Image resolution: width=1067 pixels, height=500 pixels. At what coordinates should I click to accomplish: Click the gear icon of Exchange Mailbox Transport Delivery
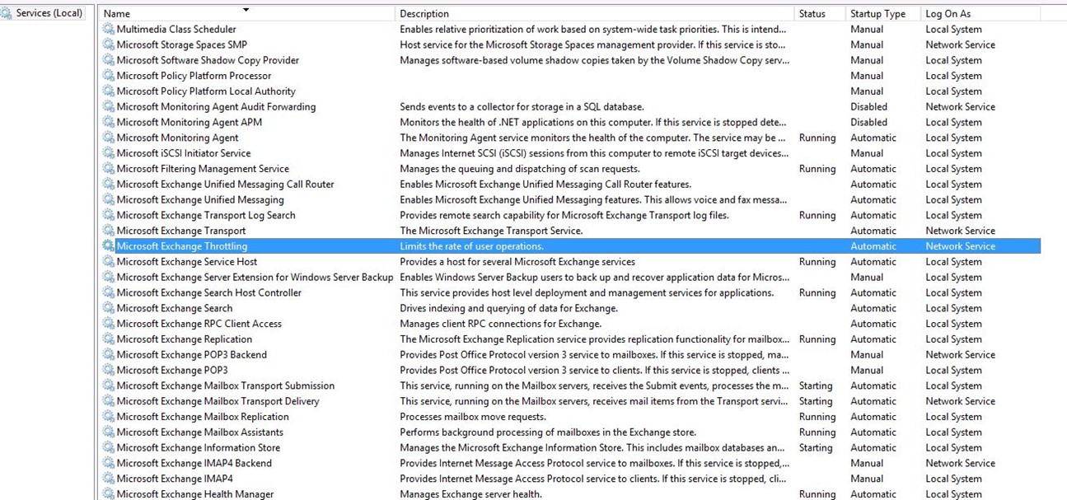pyautogui.click(x=109, y=401)
